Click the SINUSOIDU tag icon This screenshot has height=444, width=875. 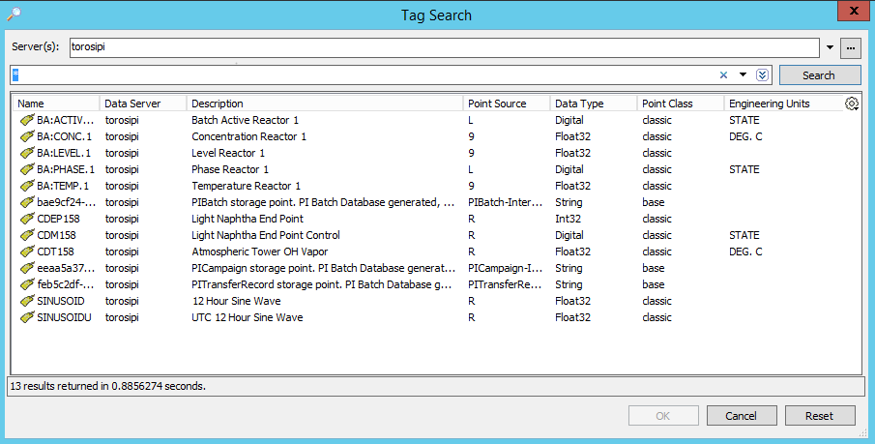[x=27, y=317]
